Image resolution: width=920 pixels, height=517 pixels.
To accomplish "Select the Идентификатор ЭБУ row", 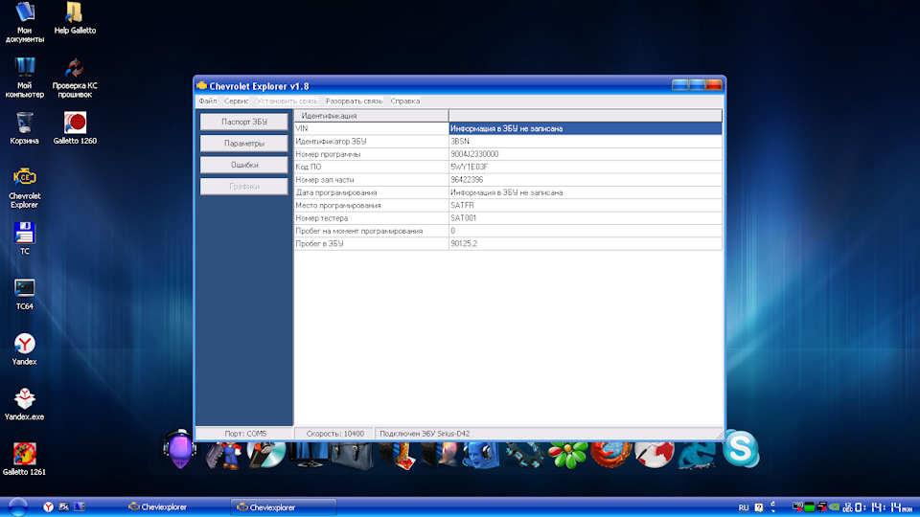I will coord(508,142).
